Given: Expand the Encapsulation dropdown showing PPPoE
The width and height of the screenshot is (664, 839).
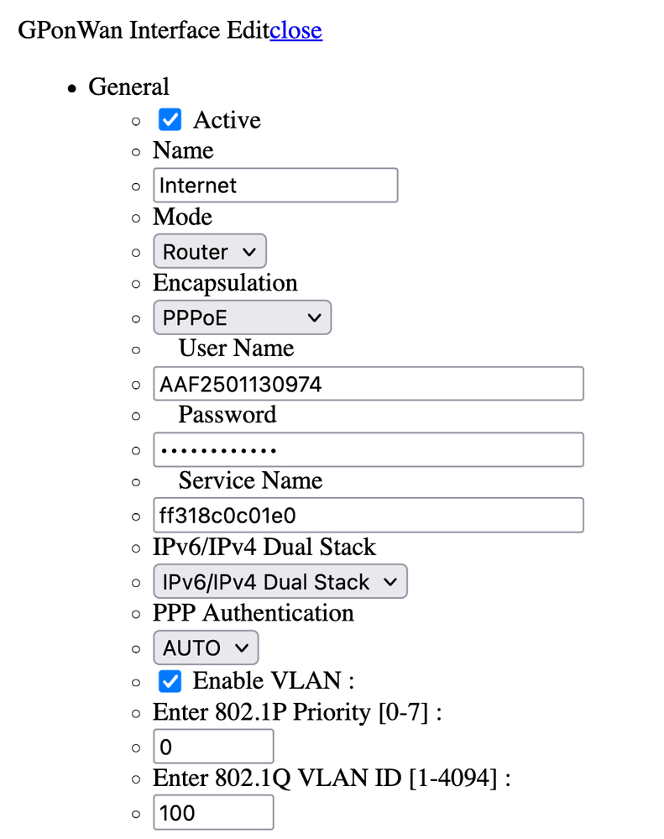Looking at the screenshot, I should (x=242, y=318).
